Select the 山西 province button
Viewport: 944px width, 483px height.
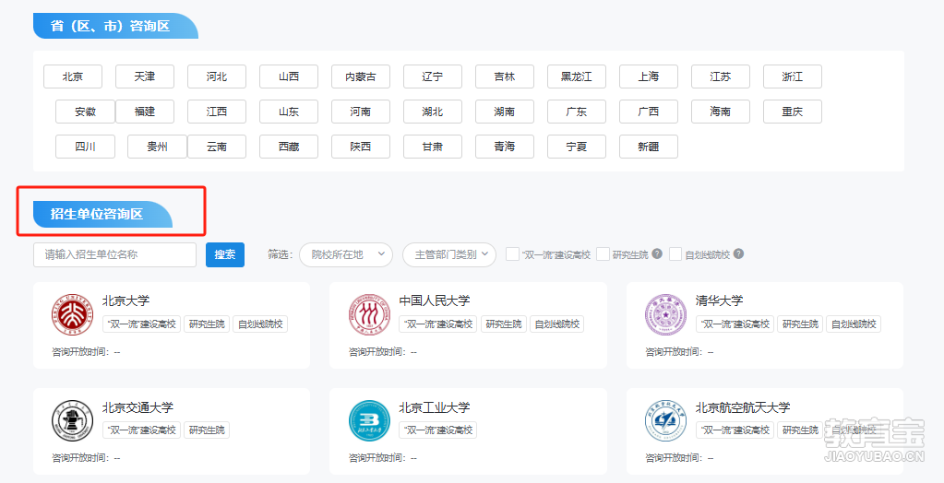coord(289,77)
